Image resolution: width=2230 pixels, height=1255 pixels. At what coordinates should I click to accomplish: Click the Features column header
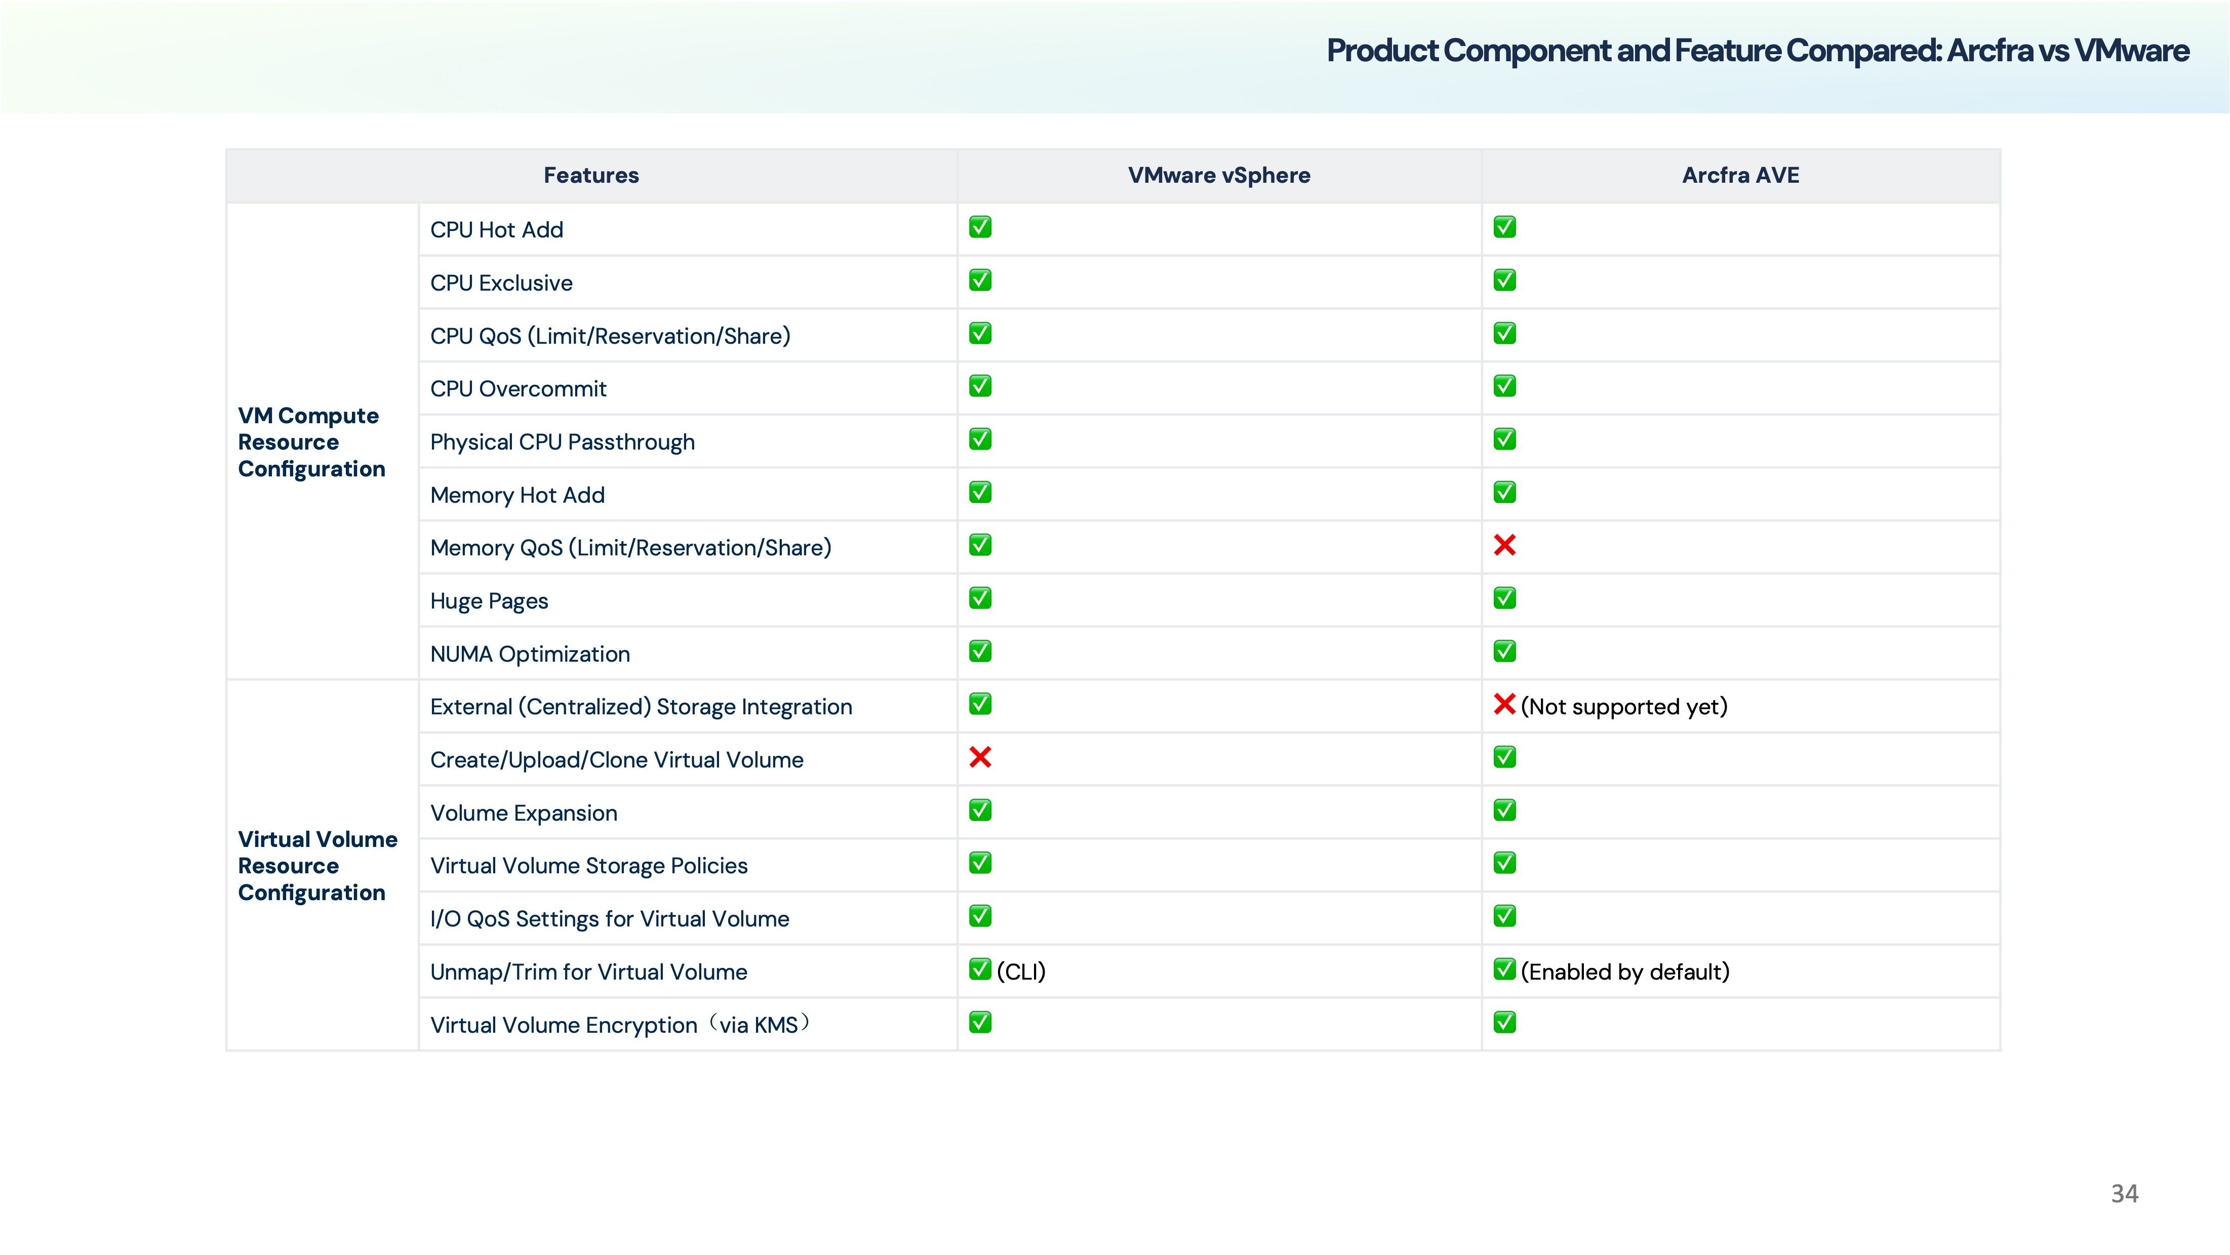pyautogui.click(x=591, y=176)
